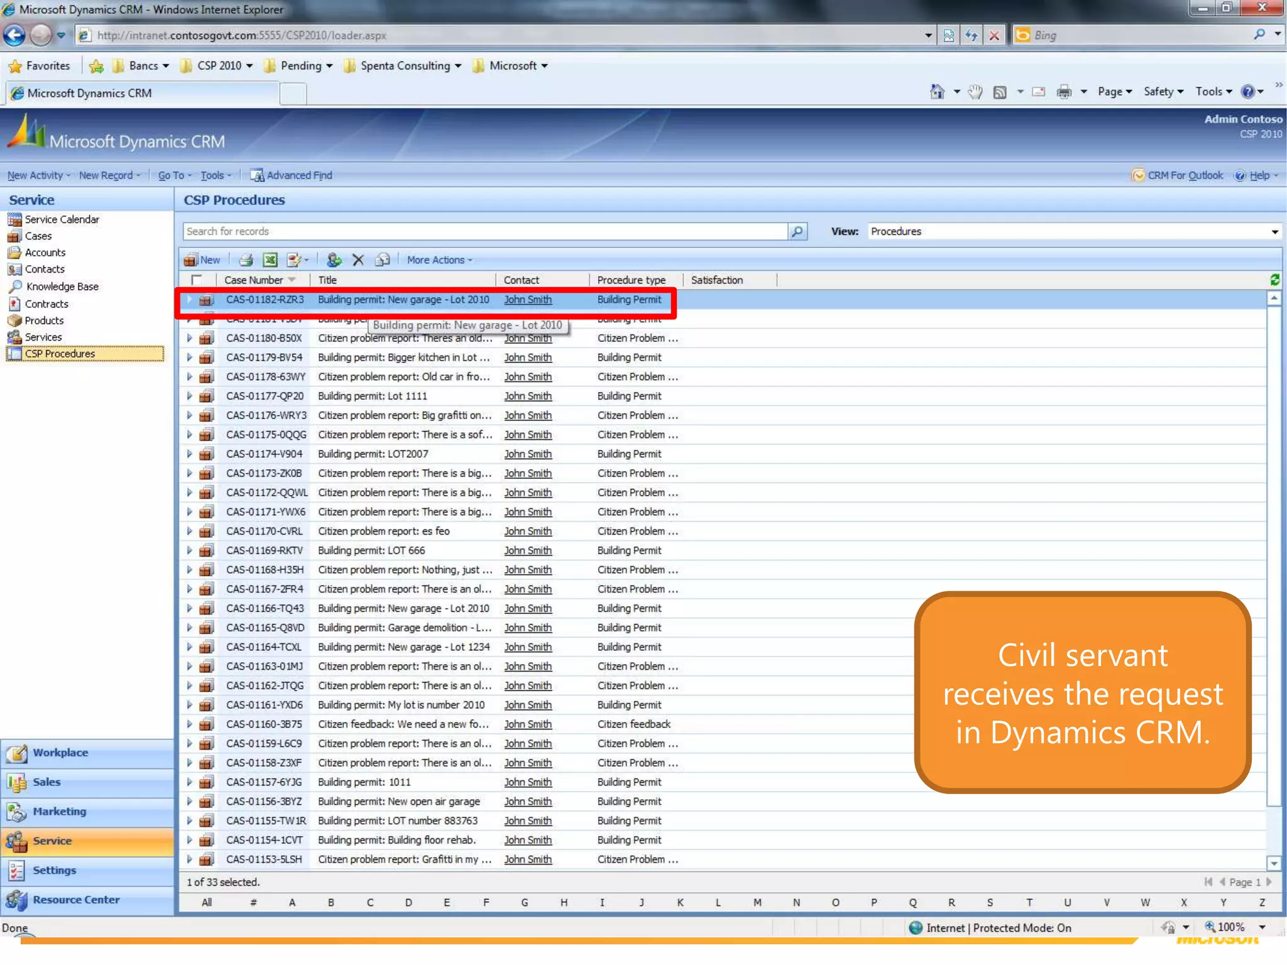Select row CAS-01169-RKTV Building permit: LOT 666
The image size is (1287, 965).
coord(723,550)
